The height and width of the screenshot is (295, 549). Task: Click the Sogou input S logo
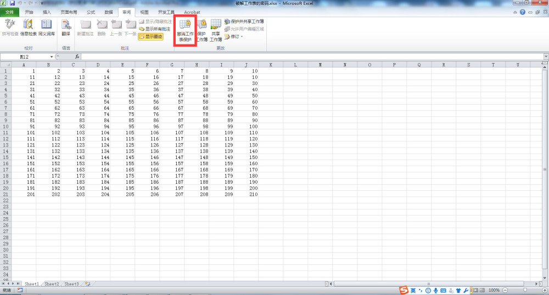coord(404,290)
